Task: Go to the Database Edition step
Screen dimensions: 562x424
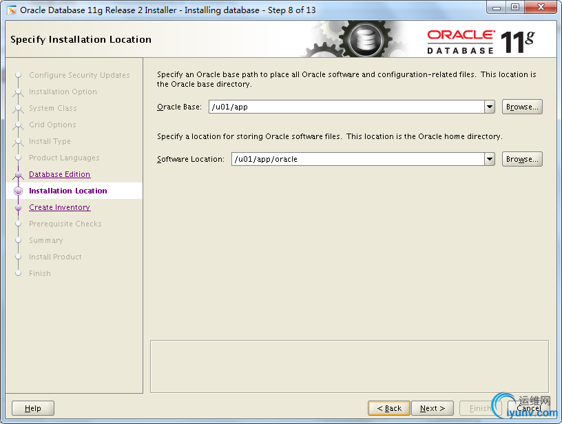Action: point(59,174)
